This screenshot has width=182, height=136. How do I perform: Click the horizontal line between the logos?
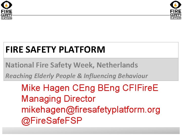pyautogui.click(x=91, y=15)
